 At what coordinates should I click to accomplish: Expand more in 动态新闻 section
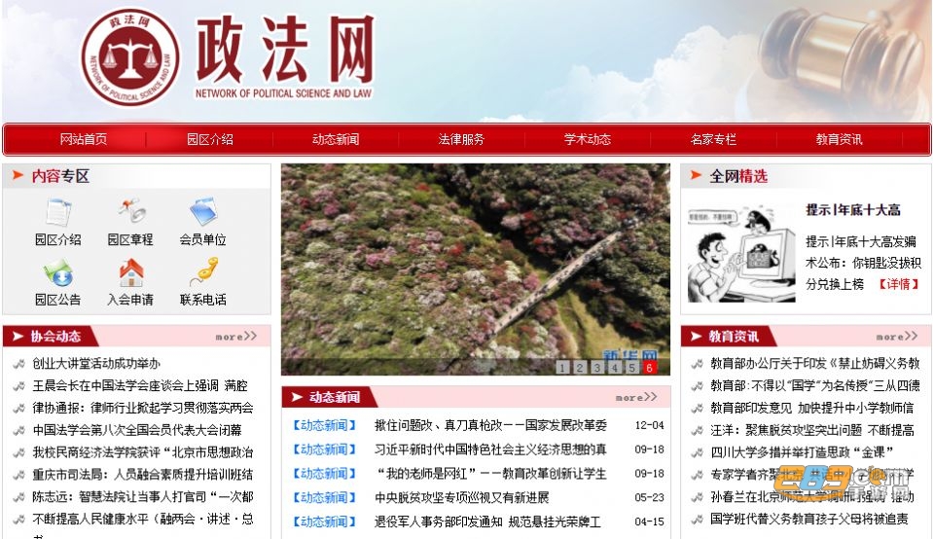pyautogui.click(x=635, y=397)
